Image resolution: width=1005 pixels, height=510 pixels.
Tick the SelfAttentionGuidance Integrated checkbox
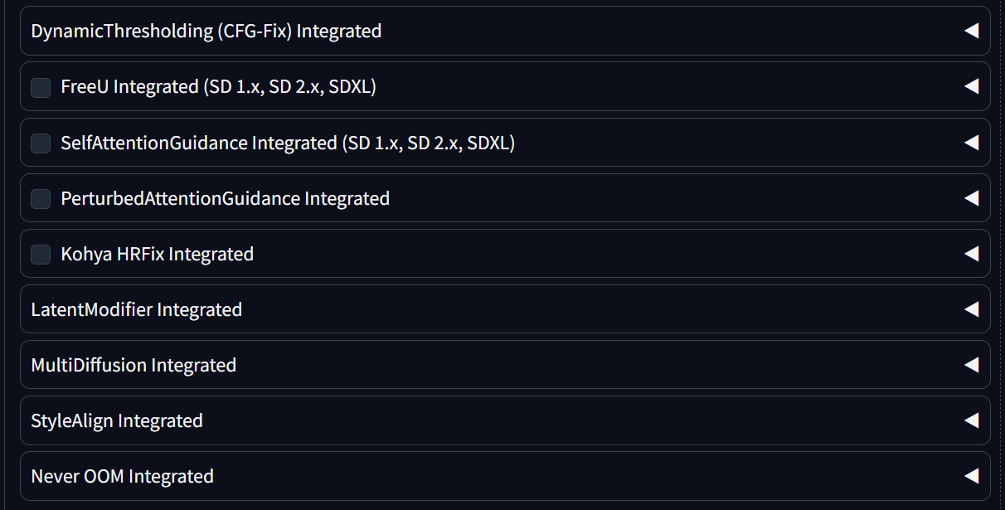click(x=41, y=143)
